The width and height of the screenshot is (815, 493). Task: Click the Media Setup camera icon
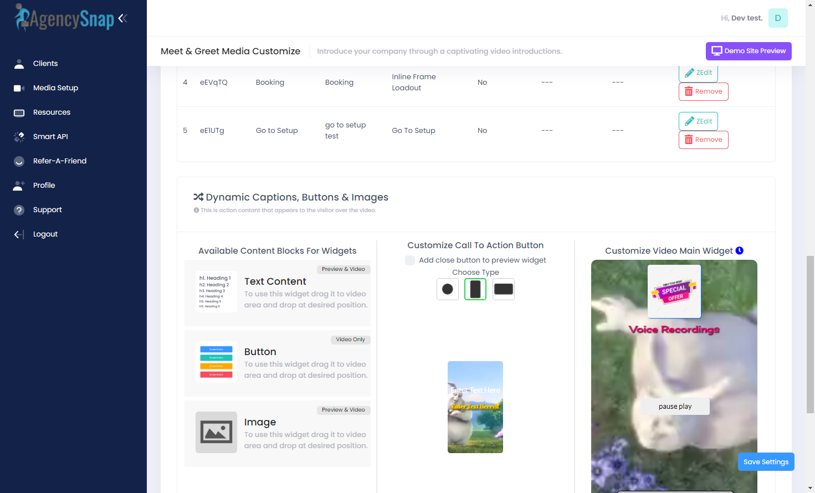[x=19, y=88]
